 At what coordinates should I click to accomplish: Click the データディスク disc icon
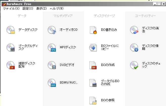point(11,30)
